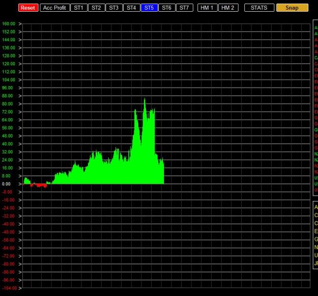Click the -72.00 axis label
Image resolution: width=318 pixels, height=296 pixels.
click(x=8, y=256)
